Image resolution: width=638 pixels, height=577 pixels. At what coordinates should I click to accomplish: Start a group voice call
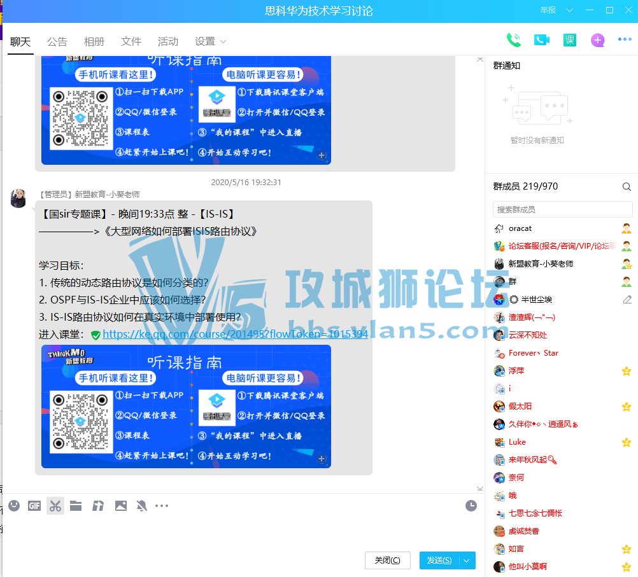pos(513,40)
